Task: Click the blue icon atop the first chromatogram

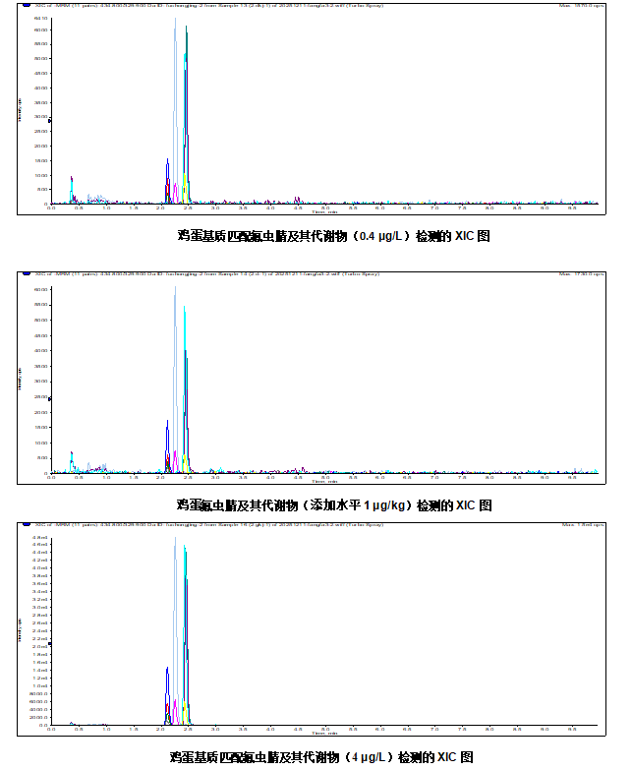Action: pos(27,5)
